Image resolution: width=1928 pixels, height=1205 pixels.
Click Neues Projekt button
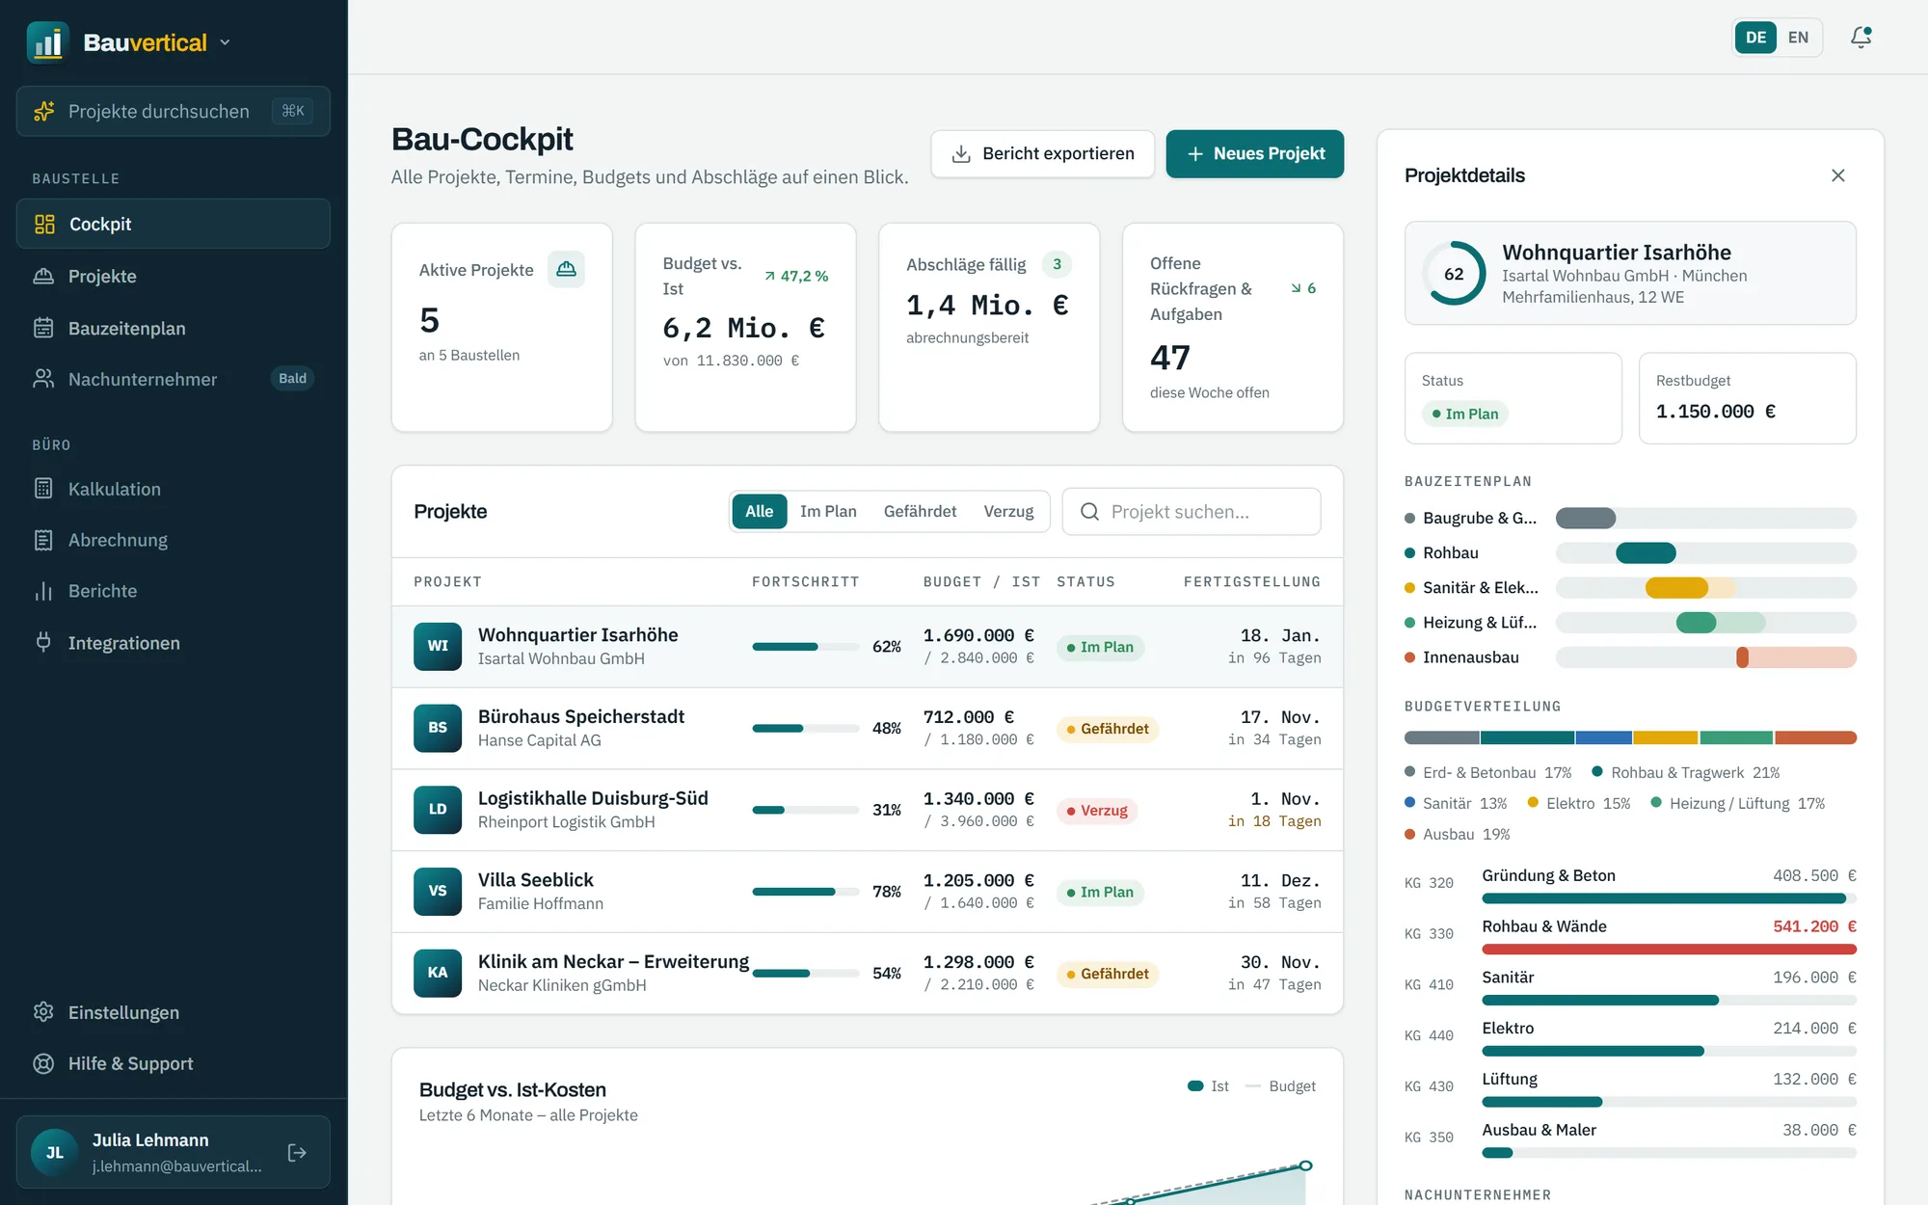[1254, 154]
